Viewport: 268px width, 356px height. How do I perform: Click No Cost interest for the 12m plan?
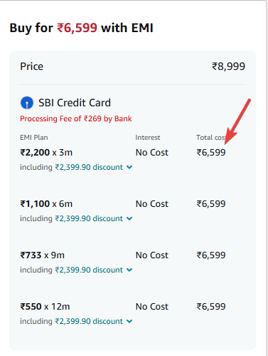[152, 307]
